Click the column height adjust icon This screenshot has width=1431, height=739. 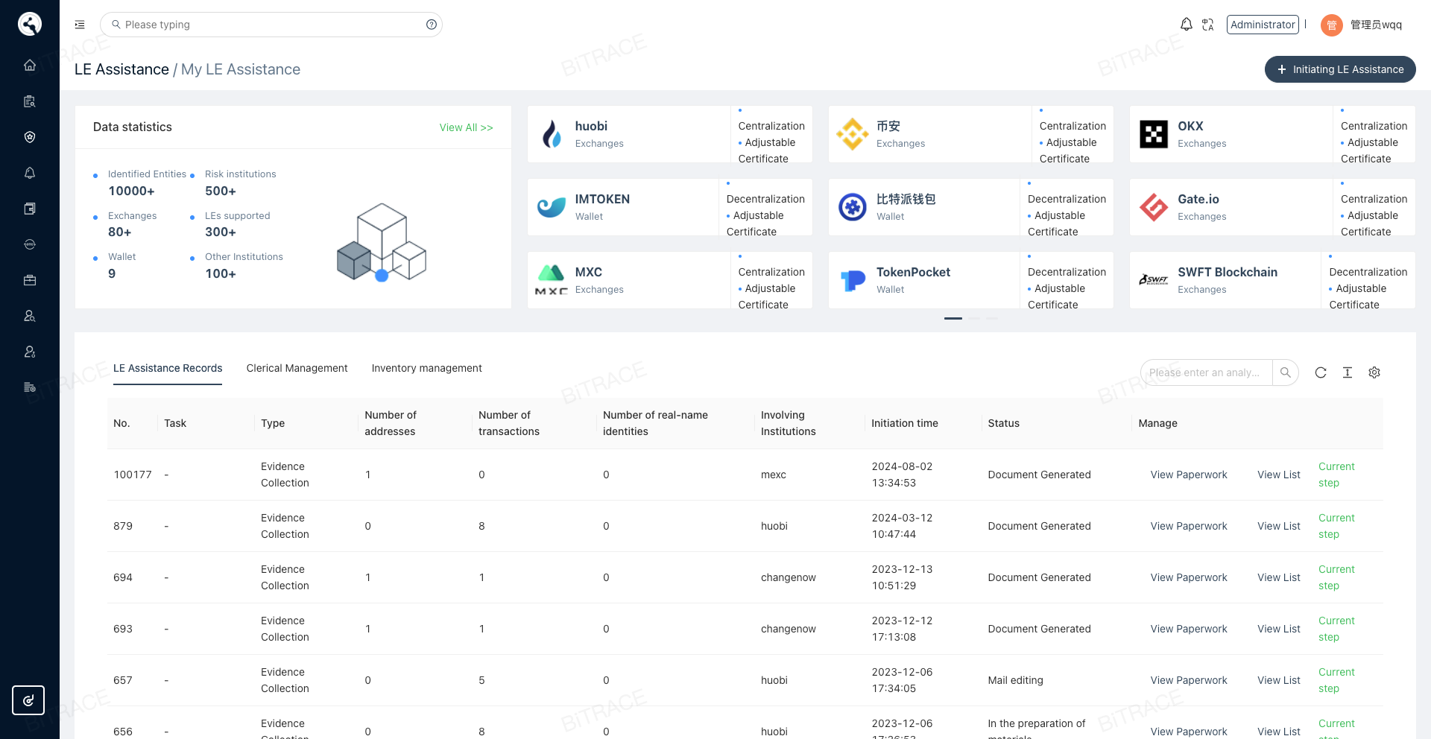[1348, 372]
